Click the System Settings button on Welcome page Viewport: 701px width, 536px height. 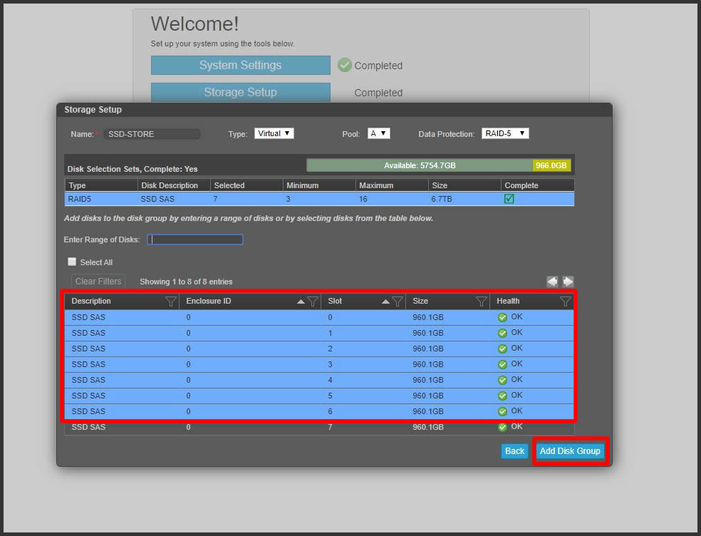click(x=241, y=66)
